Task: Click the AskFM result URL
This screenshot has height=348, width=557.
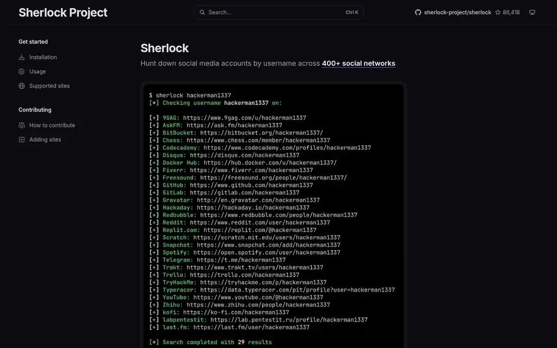Action: pyautogui.click(x=234, y=125)
